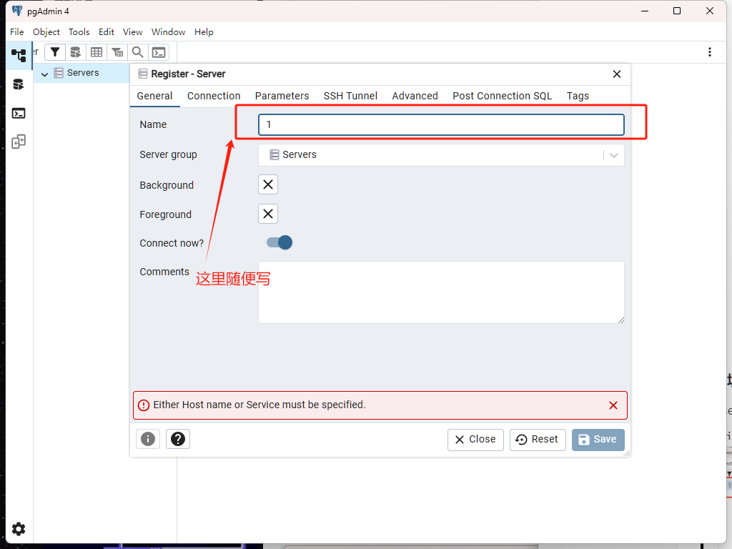Click the info icon in the dialog footer
Image resolution: width=732 pixels, height=549 pixels.
click(x=148, y=439)
